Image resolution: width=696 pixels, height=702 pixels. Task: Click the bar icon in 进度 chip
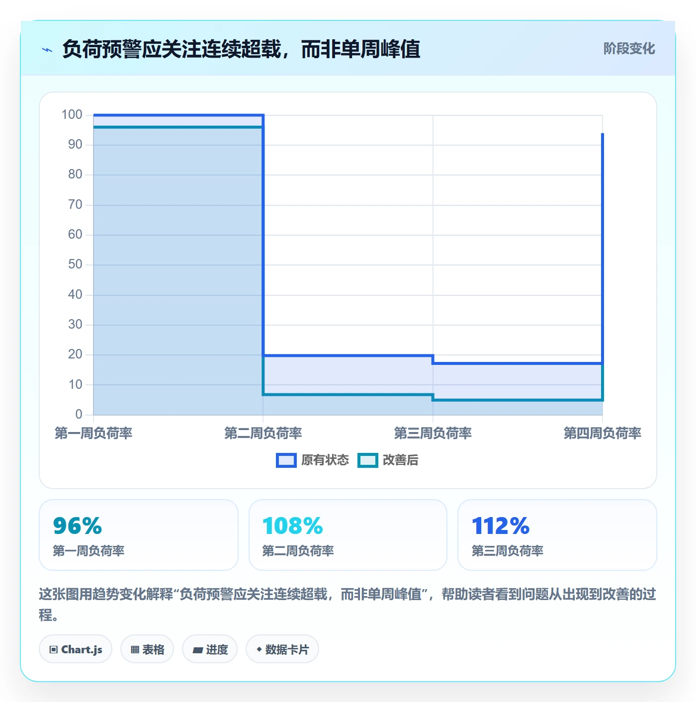coord(197,650)
